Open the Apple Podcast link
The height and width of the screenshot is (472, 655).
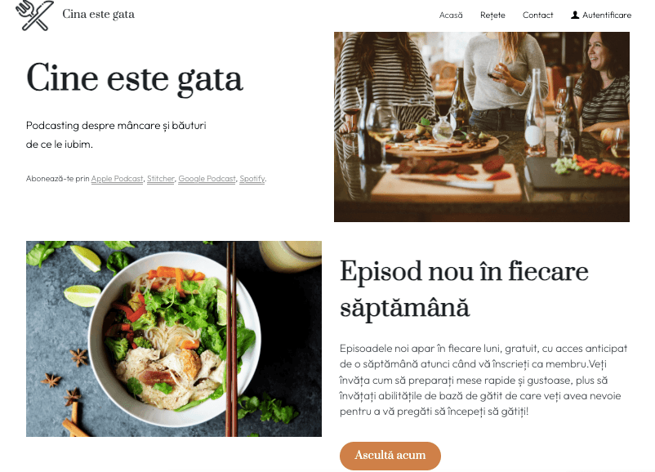point(117,179)
